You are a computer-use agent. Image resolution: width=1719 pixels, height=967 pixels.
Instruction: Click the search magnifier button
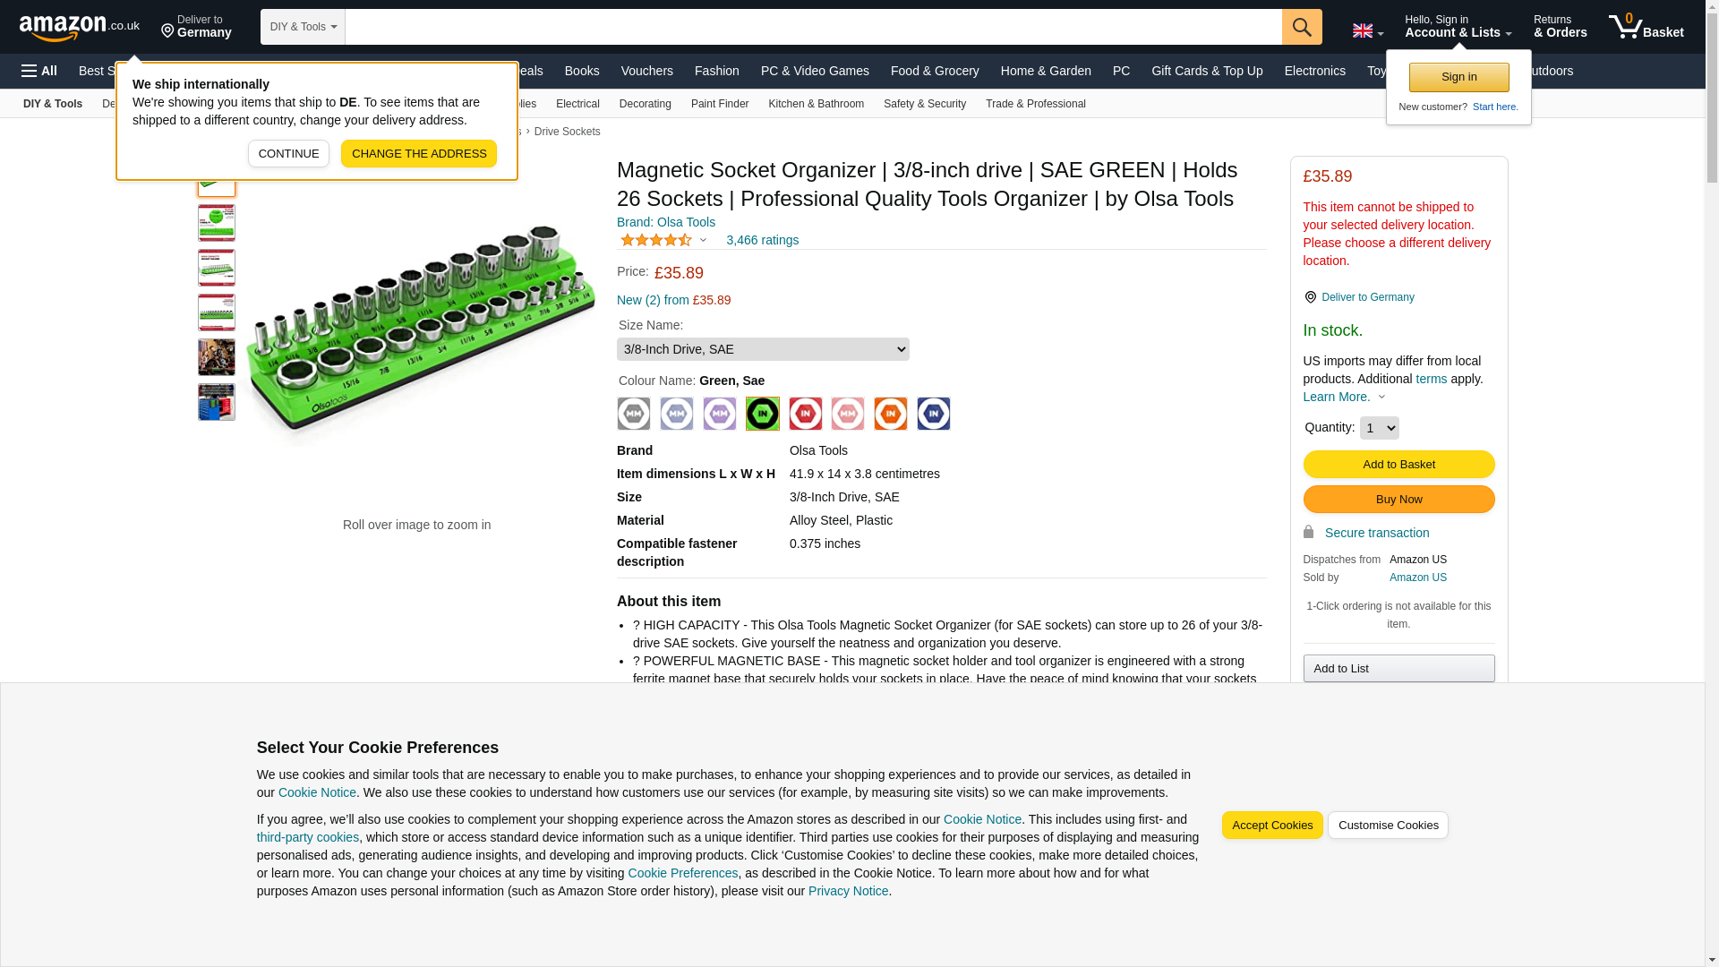click(x=1301, y=27)
